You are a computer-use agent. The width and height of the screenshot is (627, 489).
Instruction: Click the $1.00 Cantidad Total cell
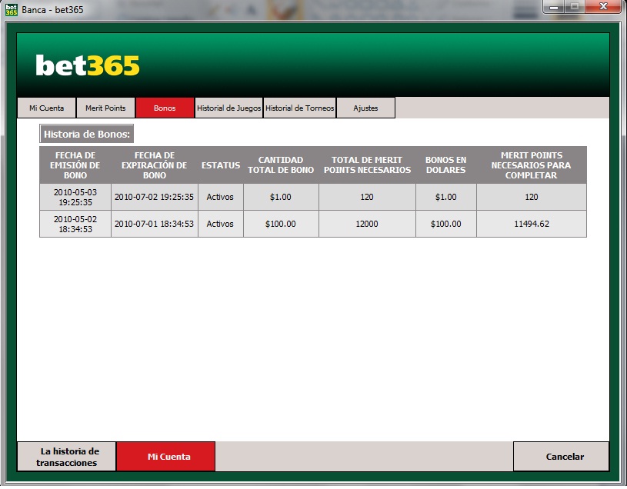281,197
